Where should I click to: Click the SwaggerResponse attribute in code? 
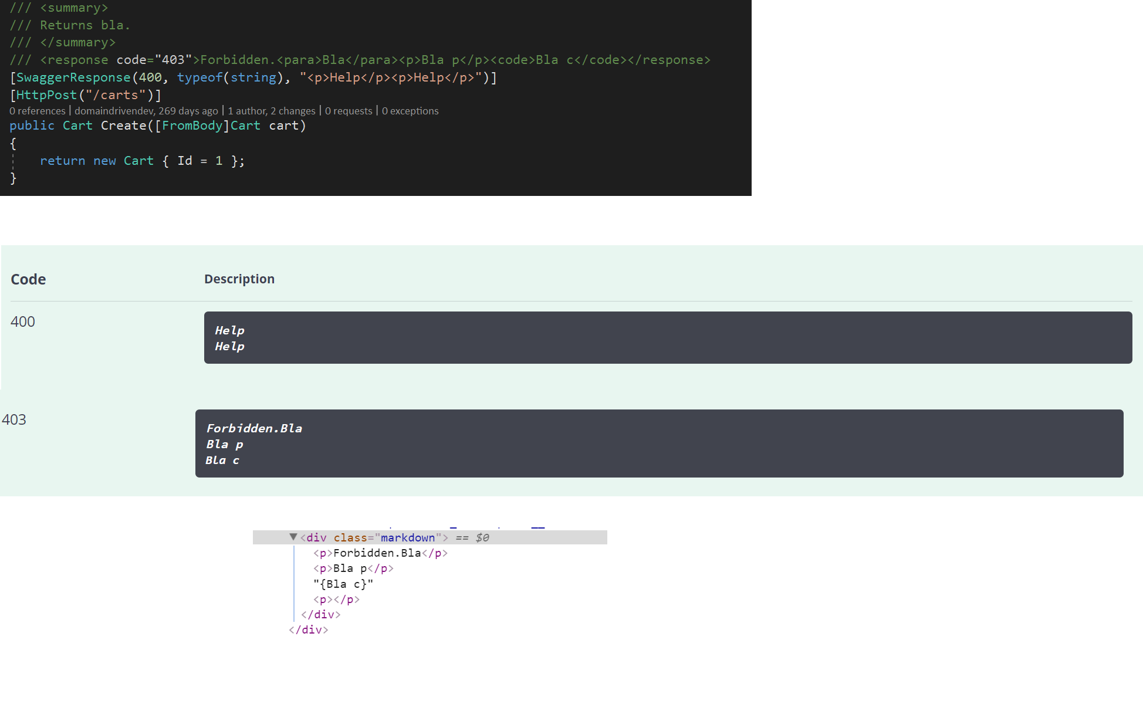(x=73, y=77)
